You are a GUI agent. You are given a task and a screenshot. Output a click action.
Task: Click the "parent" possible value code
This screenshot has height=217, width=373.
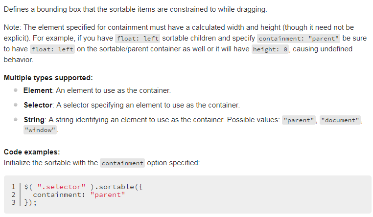coord(299,120)
